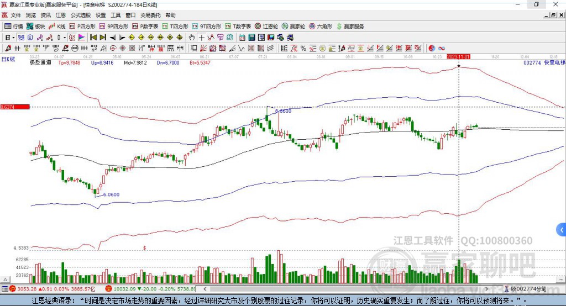The height and width of the screenshot is (306, 566).
Task: Jump to last bar with skip-end icon
Action: pyautogui.click(x=103, y=38)
